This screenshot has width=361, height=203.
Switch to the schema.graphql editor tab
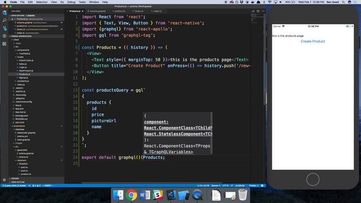tap(98, 11)
